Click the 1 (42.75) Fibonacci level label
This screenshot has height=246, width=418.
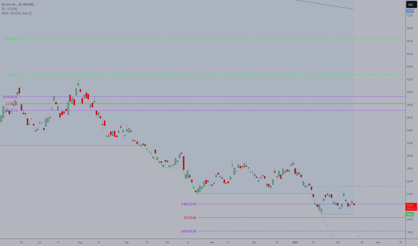click(13, 75)
